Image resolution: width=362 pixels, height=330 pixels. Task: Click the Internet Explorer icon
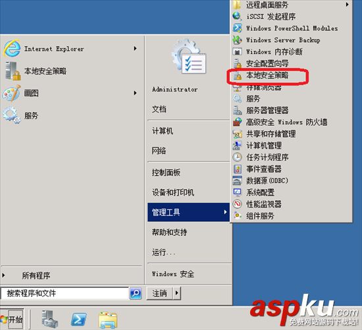click(12, 49)
